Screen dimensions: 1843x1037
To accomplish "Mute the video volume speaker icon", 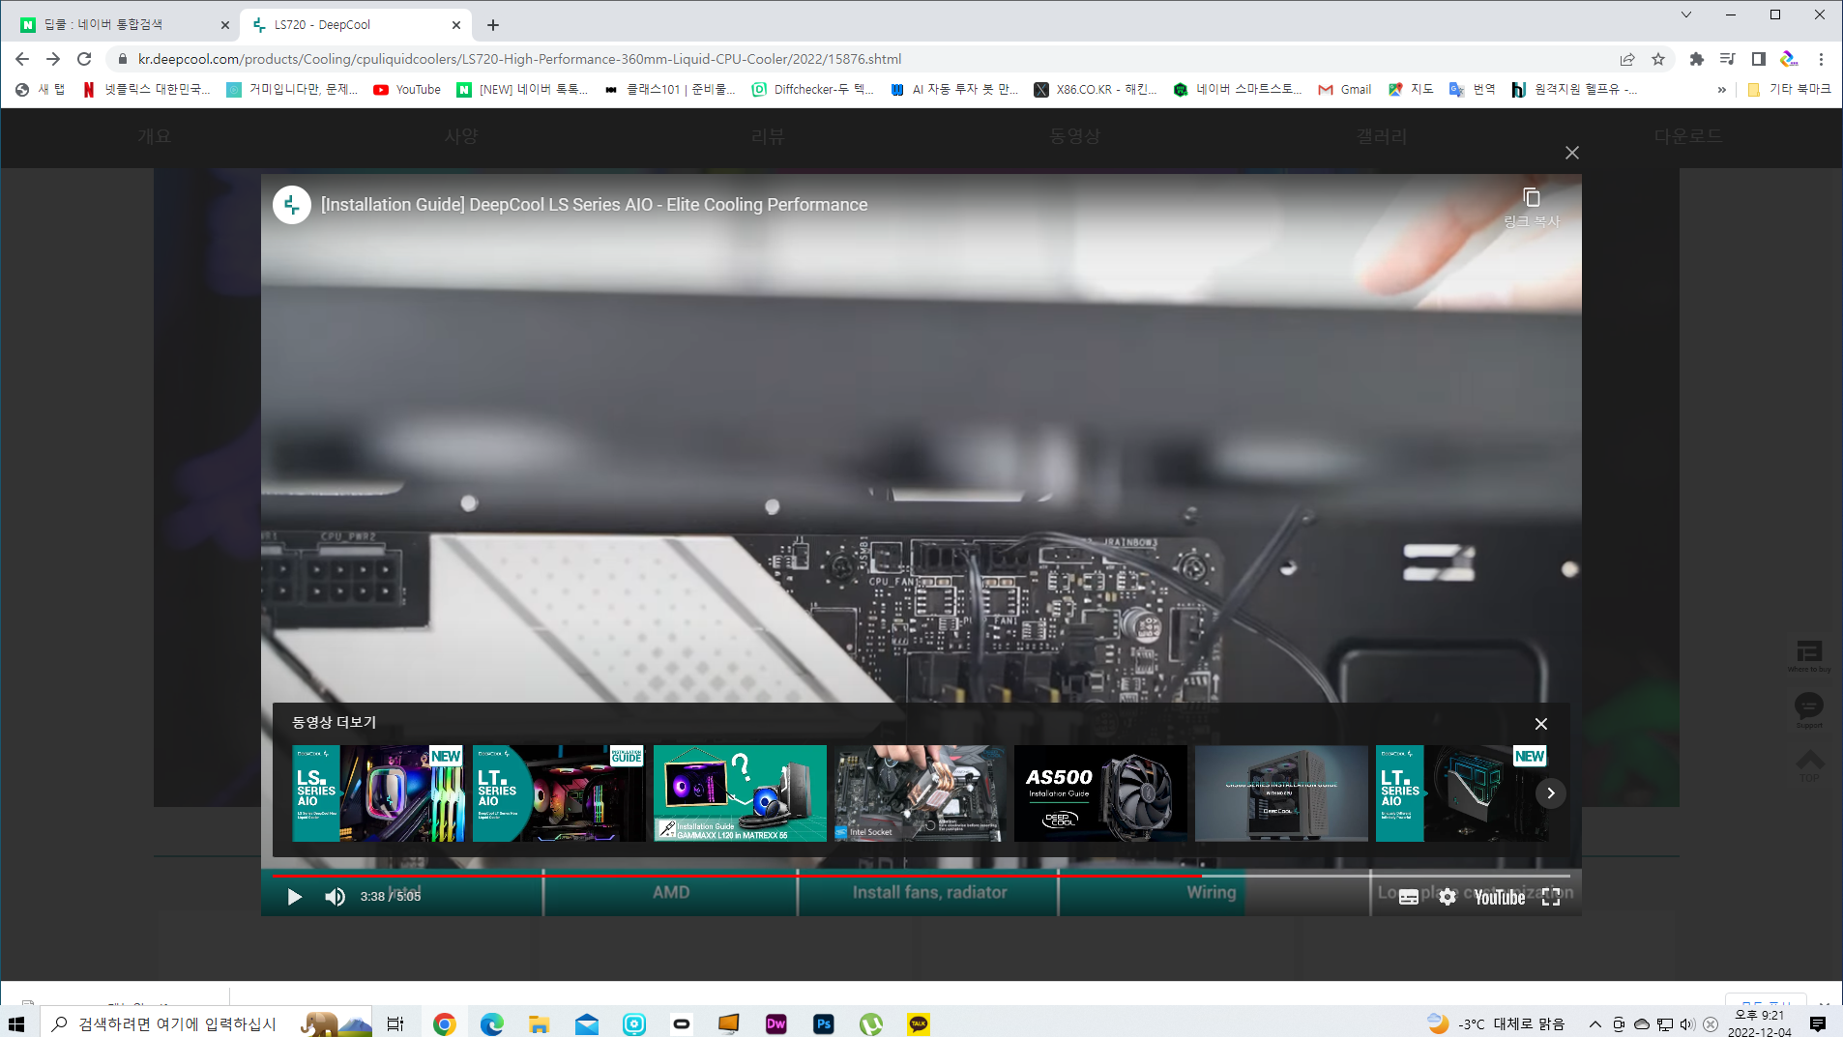I will tap(335, 897).
